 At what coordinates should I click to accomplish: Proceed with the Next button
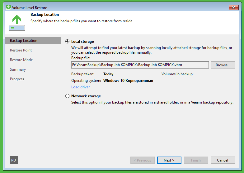(169, 160)
